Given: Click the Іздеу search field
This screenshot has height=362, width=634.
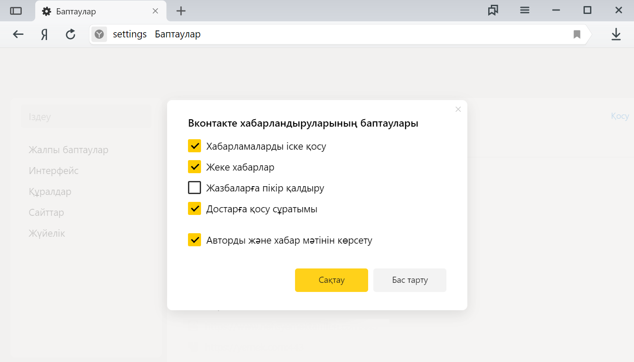Looking at the screenshot, I should point(86,117).
